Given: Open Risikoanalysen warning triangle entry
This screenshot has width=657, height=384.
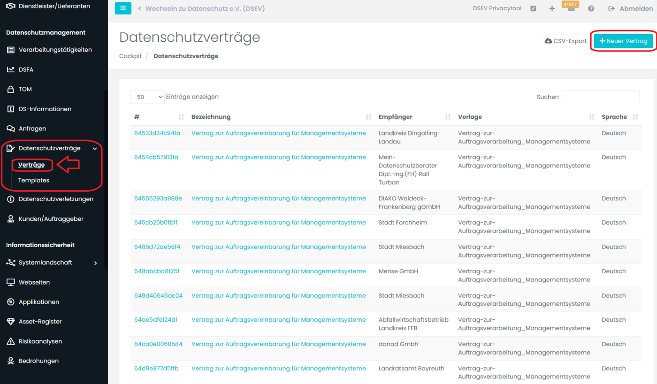Looking at the screenshot, I should coord(40,341).
